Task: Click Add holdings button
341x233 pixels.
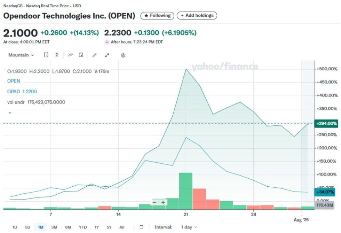Action: (x=197, y=16)
